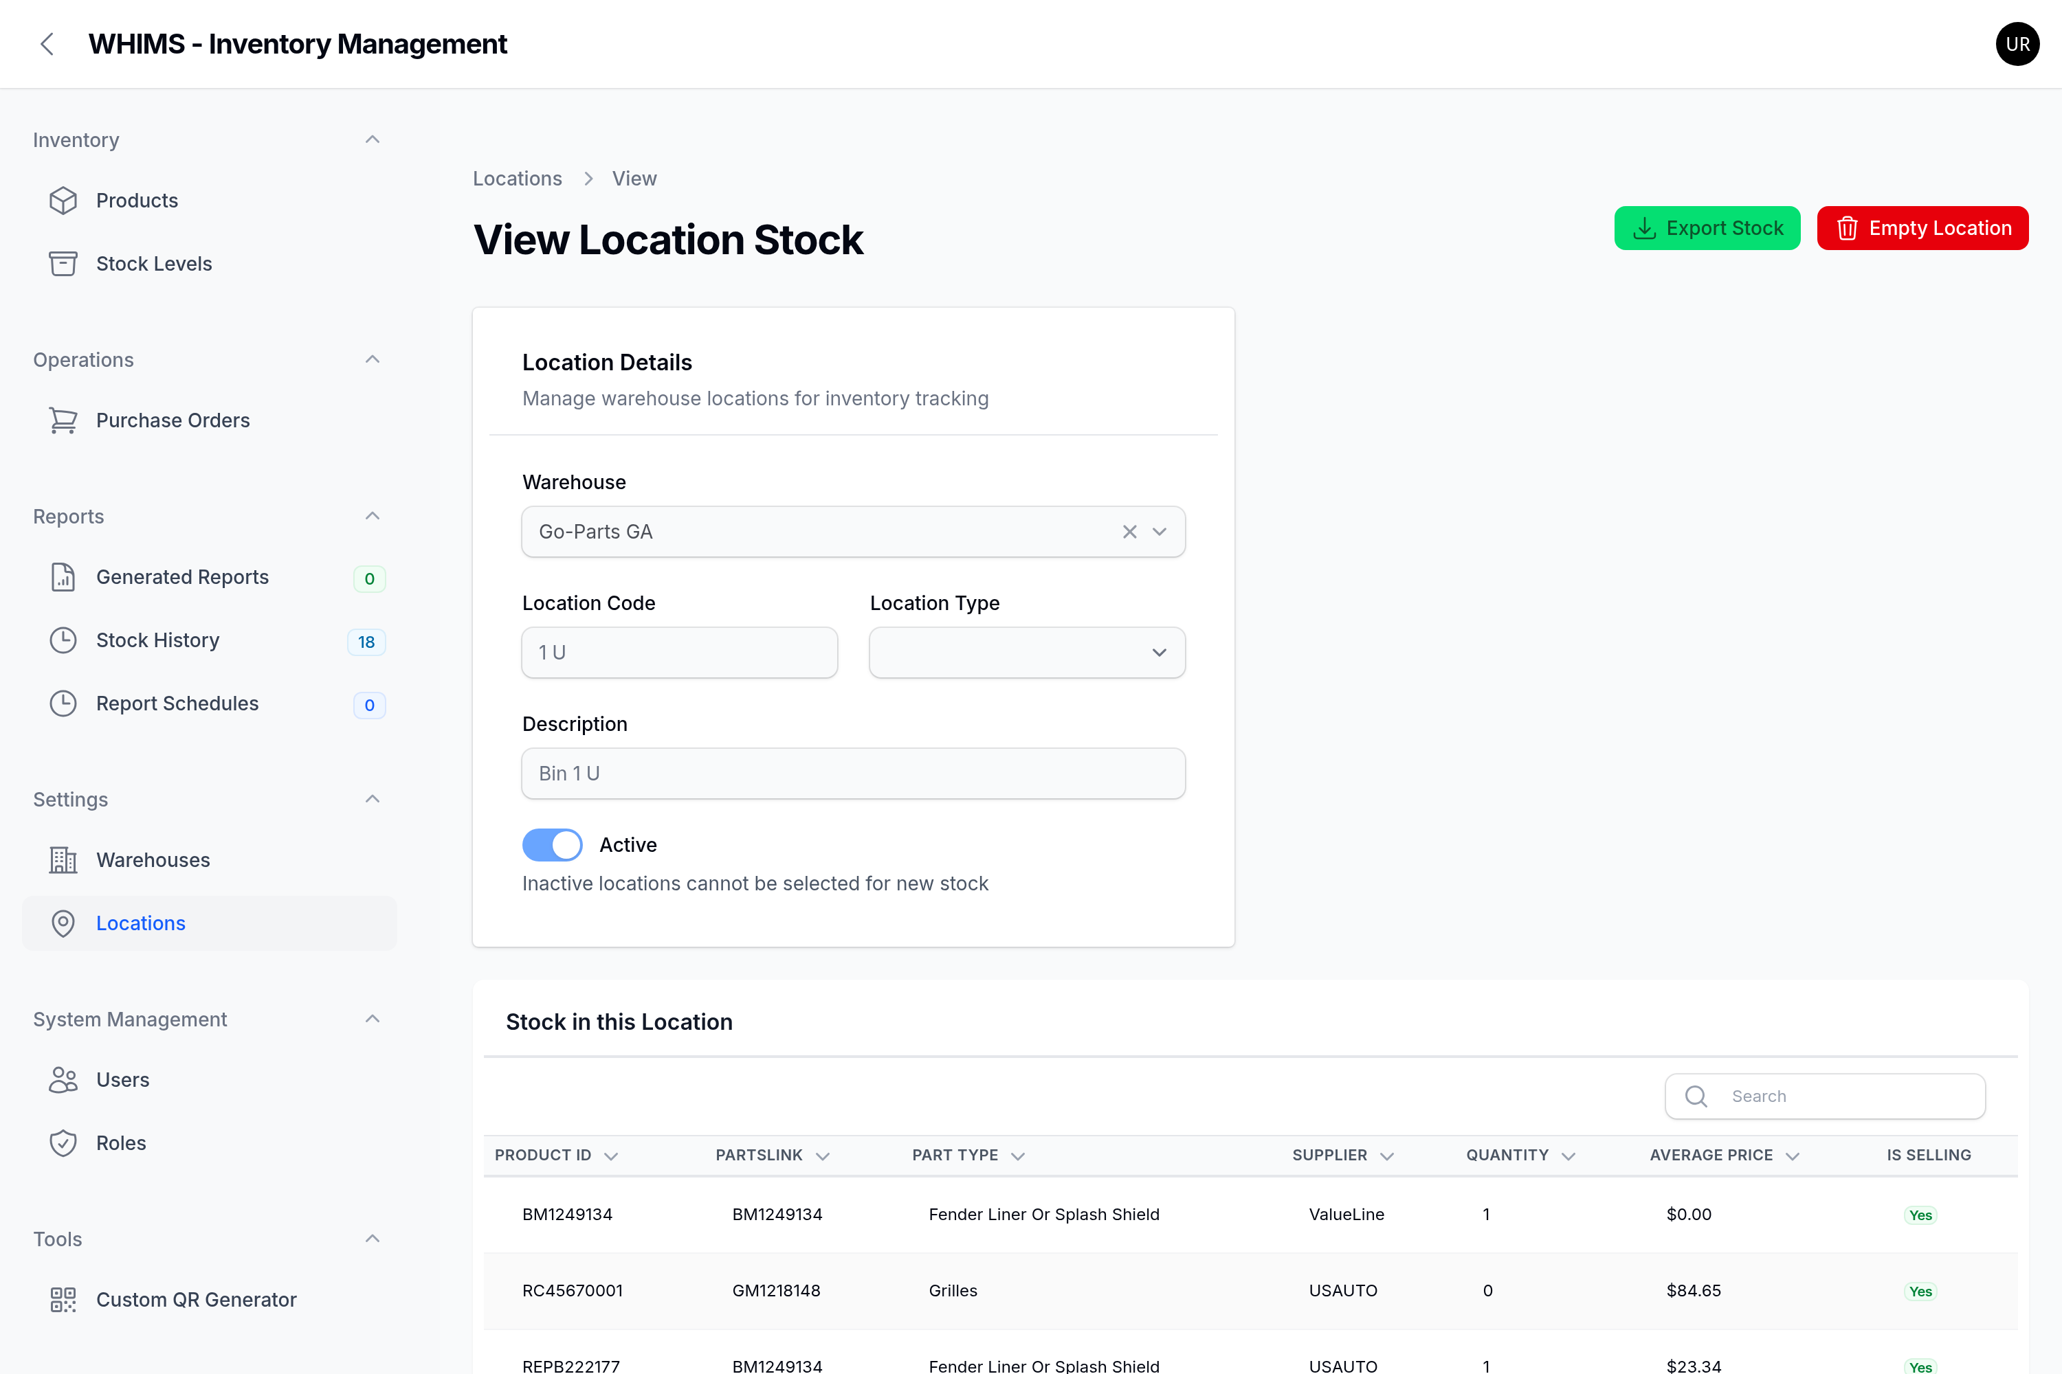Click the $84.65 average price cell
This screenshot has height=1374, width=2062.
pyautogui.click(x=1694, y=1291)
